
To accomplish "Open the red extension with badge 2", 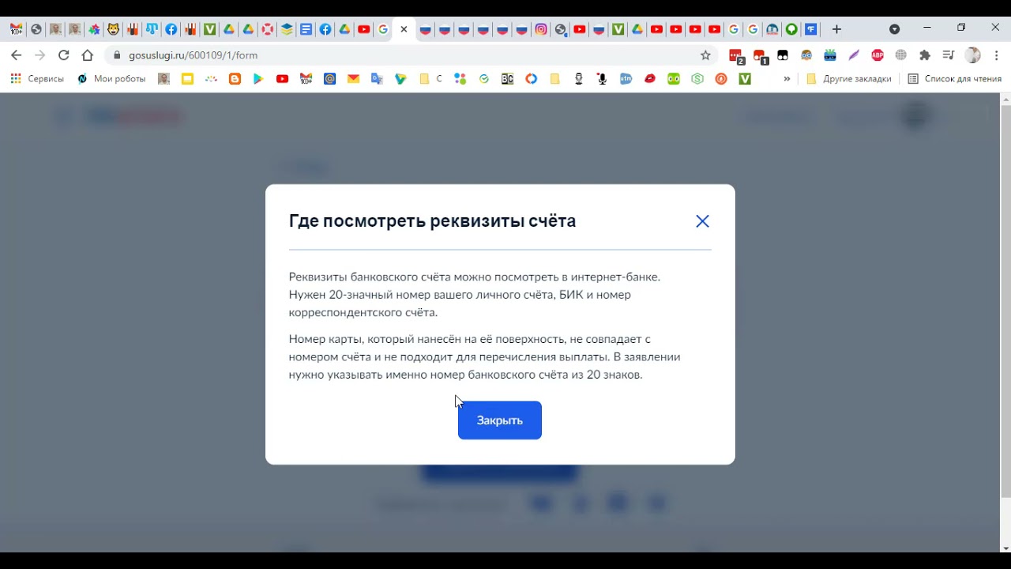I will tap(736, 56).
